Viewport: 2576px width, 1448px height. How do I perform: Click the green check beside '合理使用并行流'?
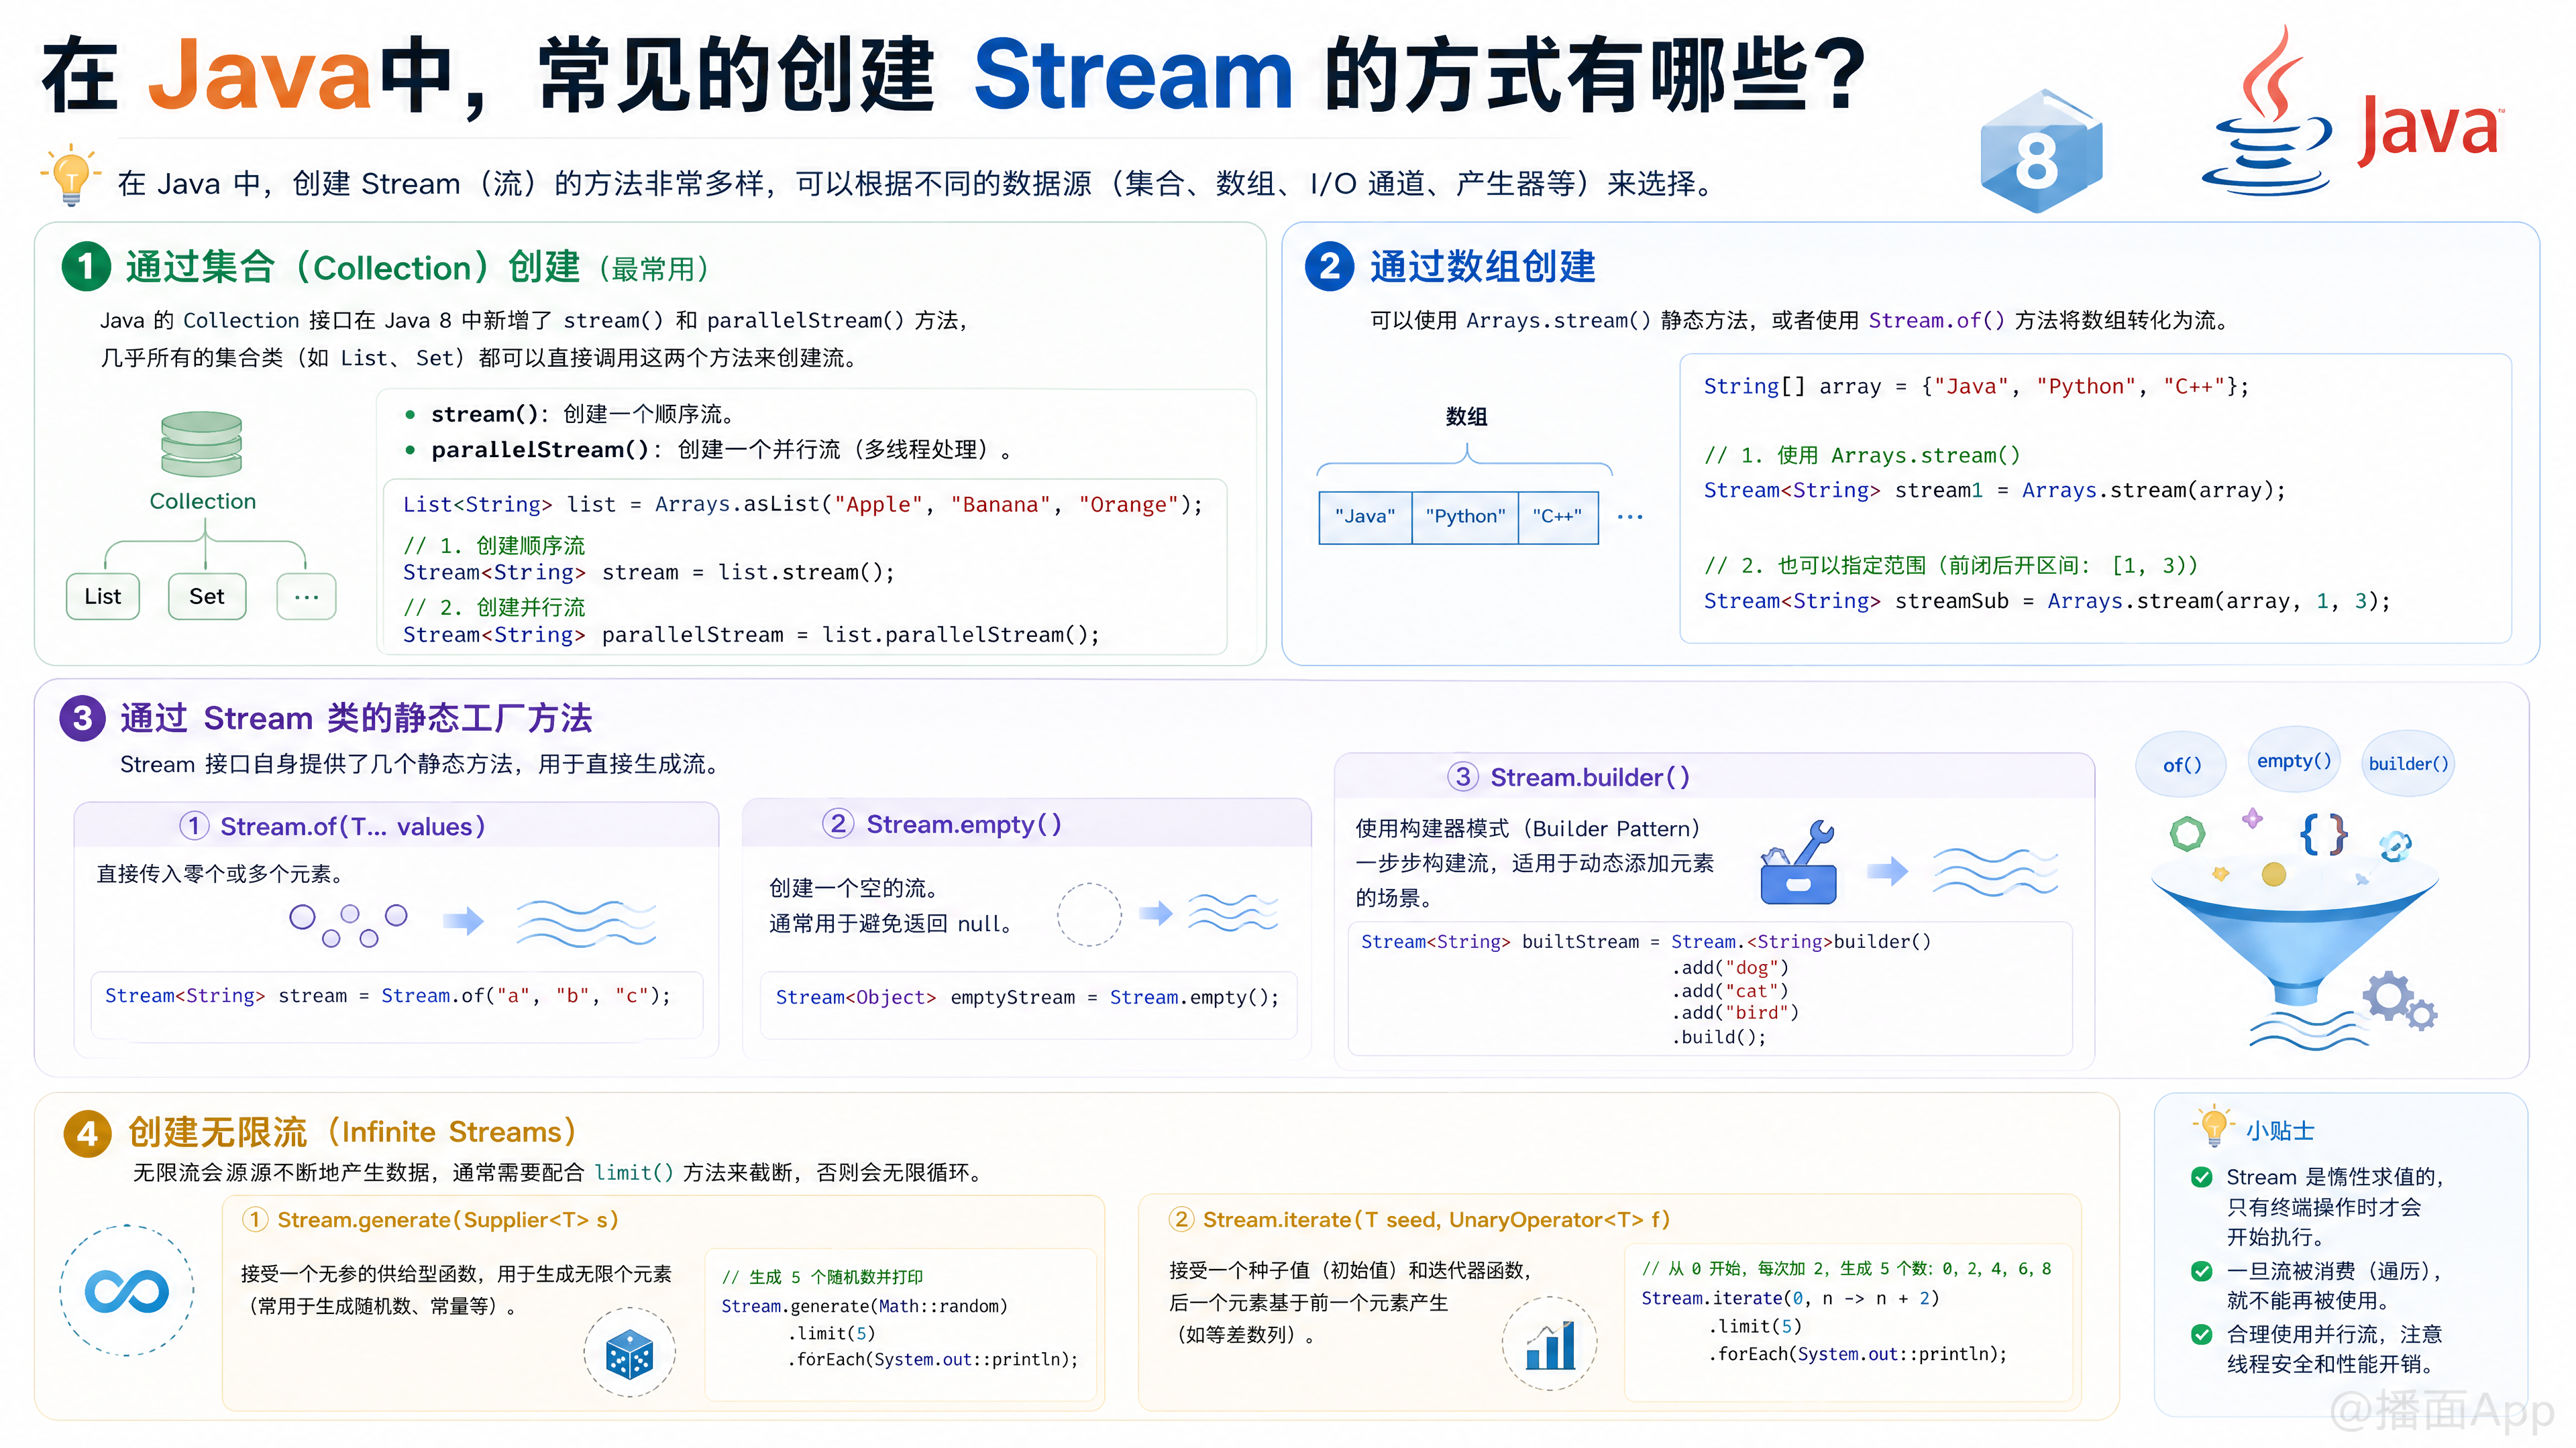pos(2201,1334)
